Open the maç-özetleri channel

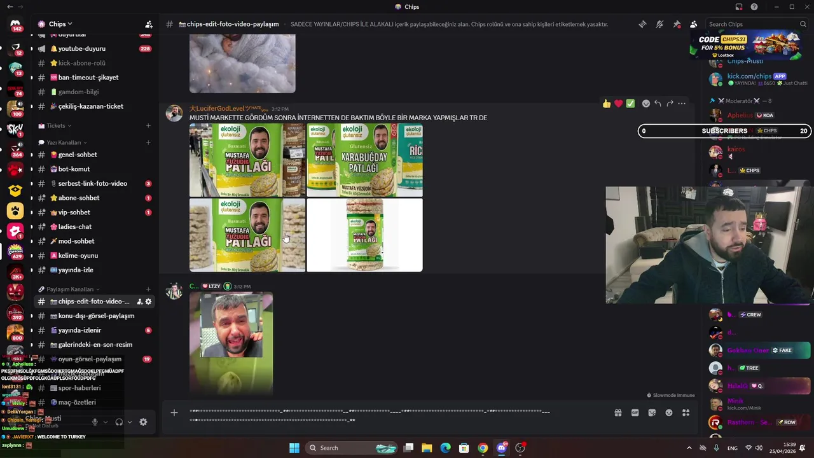[x=94, y=402]
